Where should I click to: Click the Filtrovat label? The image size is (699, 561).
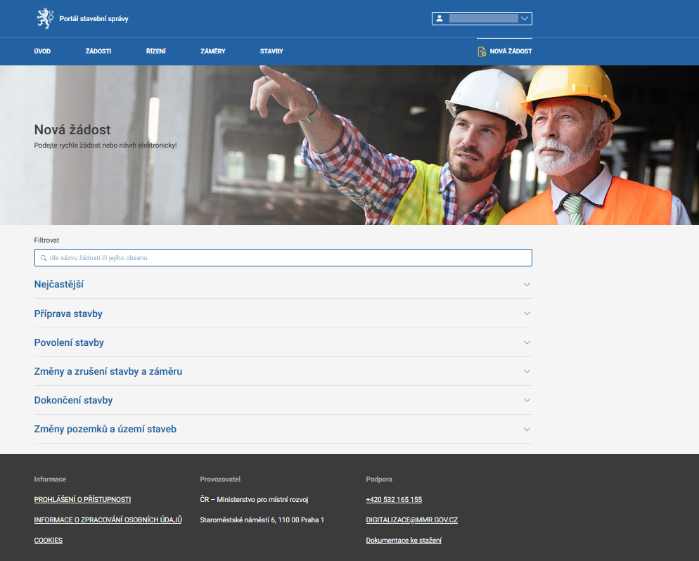(x=46, y=240)
